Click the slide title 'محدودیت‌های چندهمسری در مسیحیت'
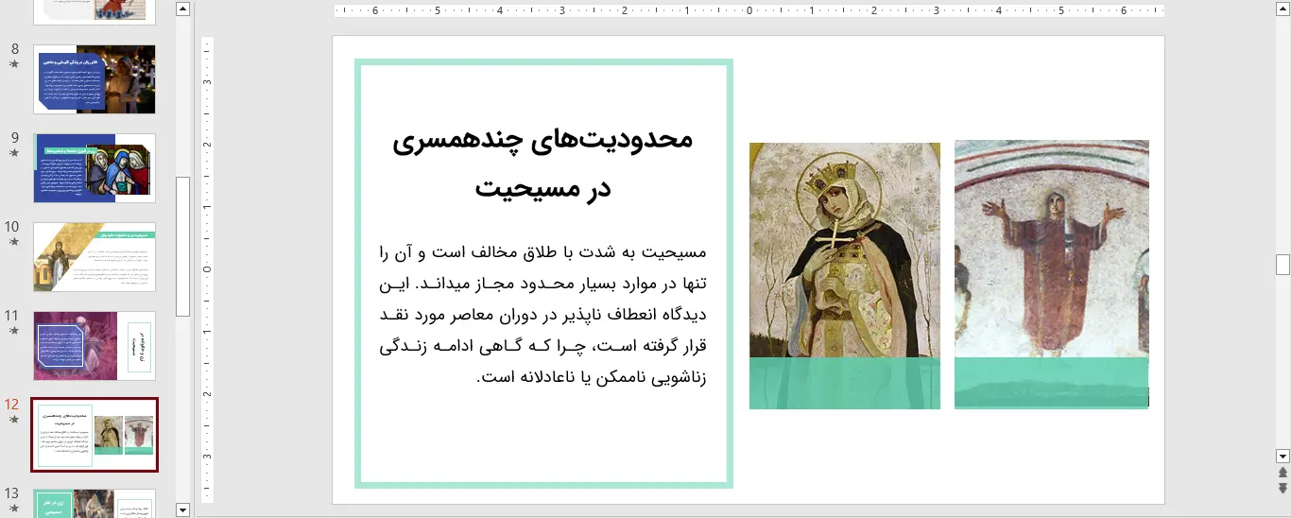1291x518 pixels. 543,164
